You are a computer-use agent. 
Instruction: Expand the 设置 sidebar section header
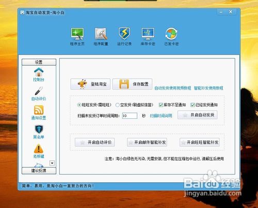click(x=39, y=62)
